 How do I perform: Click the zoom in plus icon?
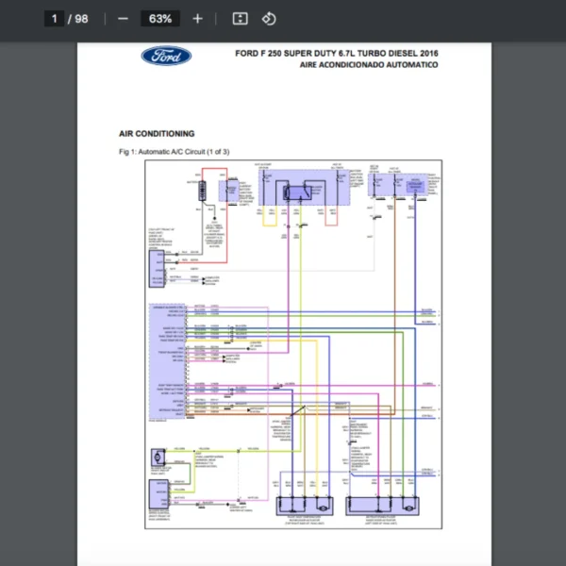[x=197, y=19]
